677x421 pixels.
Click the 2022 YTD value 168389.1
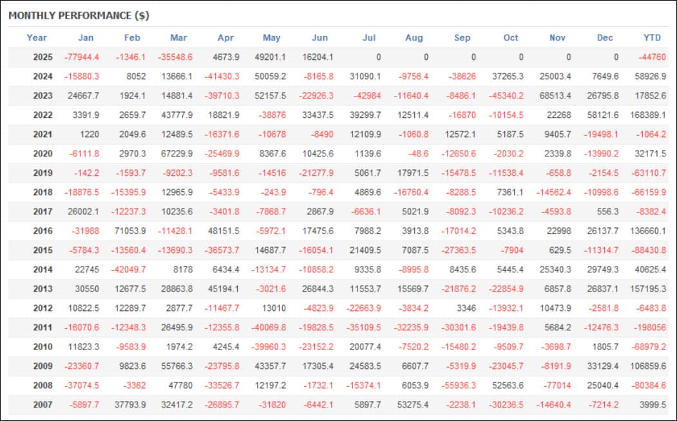(648, 115)
